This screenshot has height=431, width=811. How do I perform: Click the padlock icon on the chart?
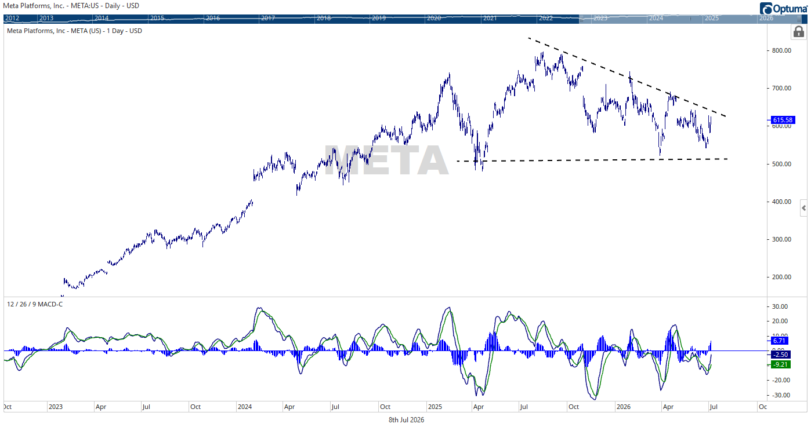pyautogui.click(x=798, y=32)
